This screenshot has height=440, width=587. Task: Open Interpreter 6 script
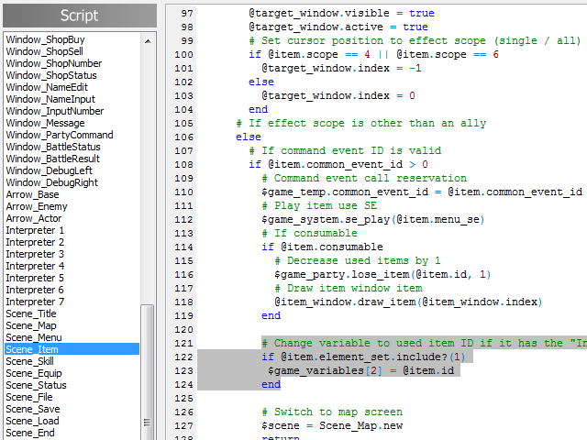[35, 290]
